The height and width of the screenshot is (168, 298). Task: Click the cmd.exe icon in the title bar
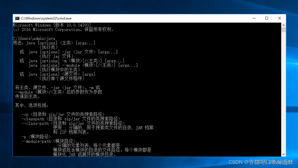(17, 18)
